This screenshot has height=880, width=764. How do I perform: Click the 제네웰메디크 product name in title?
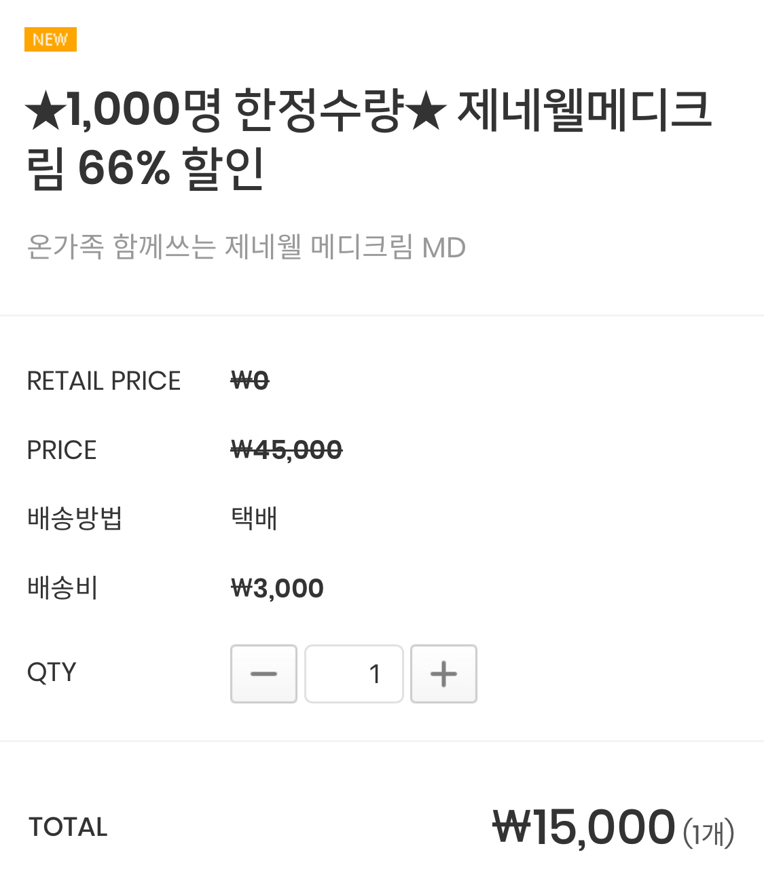584,111
